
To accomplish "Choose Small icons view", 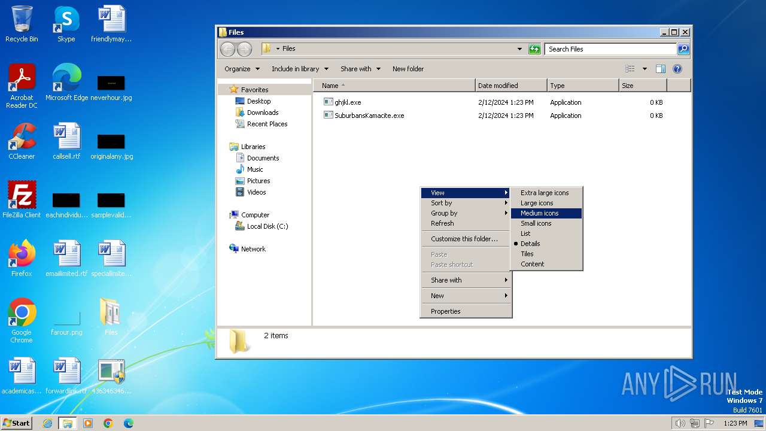I will click(546, 223).
